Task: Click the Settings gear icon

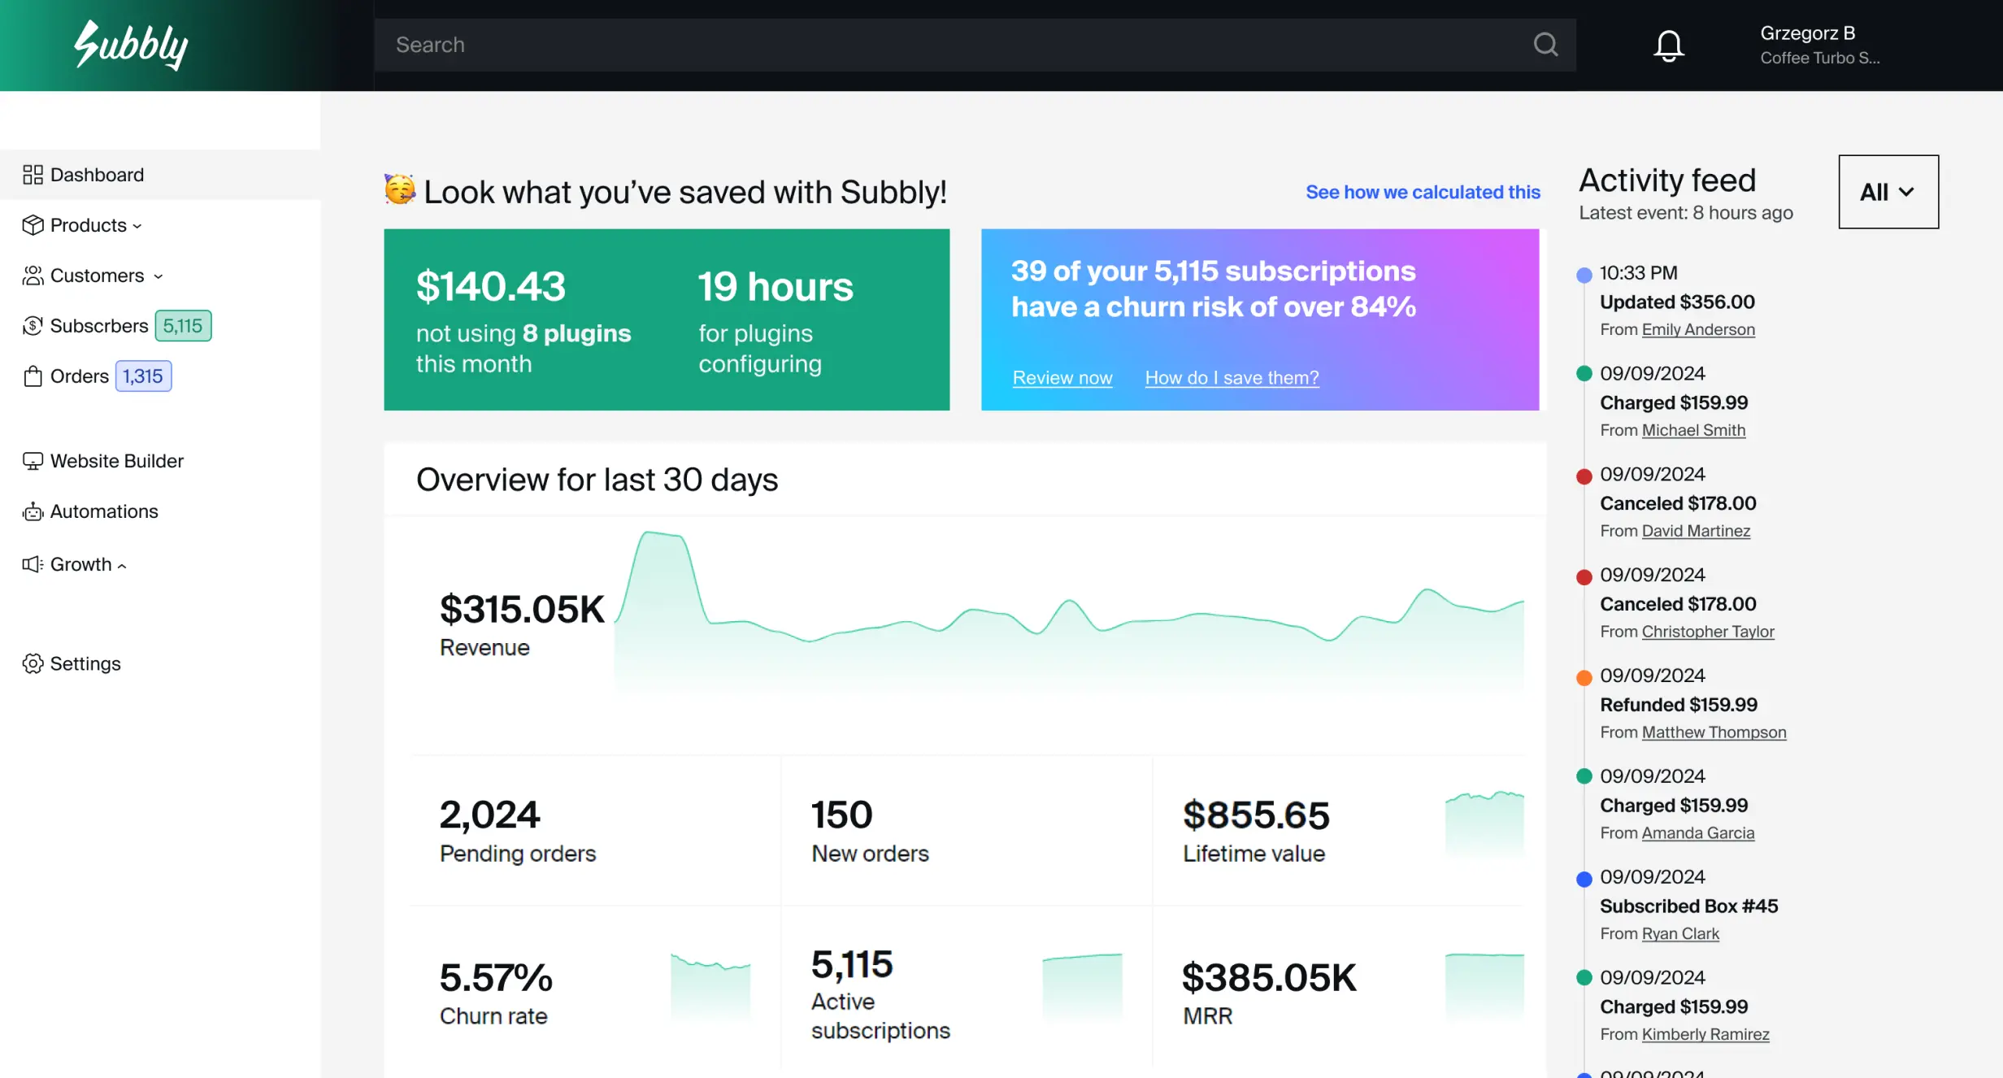Action: (33, 663)
